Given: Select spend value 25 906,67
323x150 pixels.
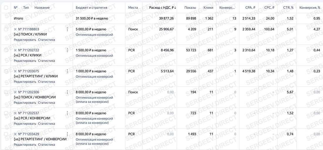Looking at the screenshot, I should (166, 29).
